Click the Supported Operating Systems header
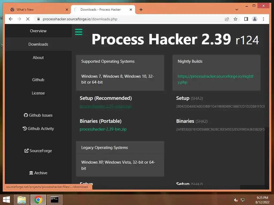This screenshot has width=274, height=205. pyautogui.click(x=108, y=61)
